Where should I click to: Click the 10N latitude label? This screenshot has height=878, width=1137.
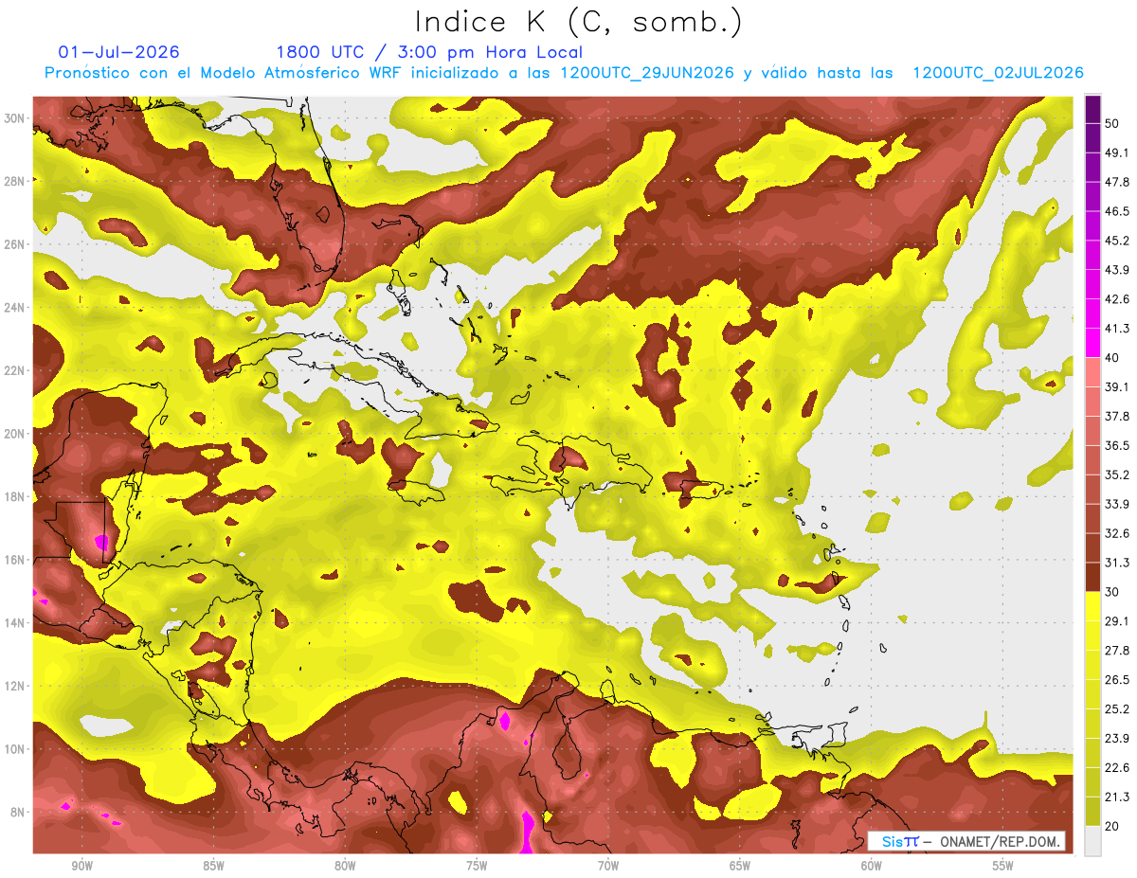[14, 748]
